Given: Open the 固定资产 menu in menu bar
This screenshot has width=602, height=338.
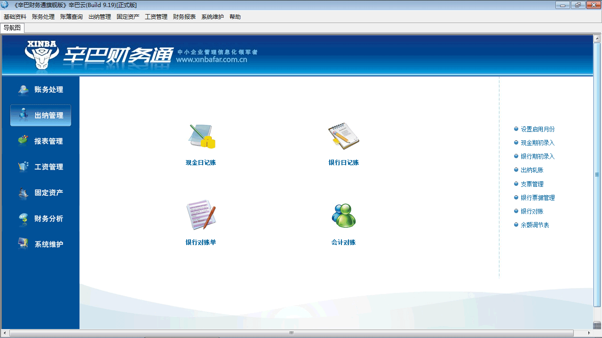Looking at the screenshot, I should (128, 17).
